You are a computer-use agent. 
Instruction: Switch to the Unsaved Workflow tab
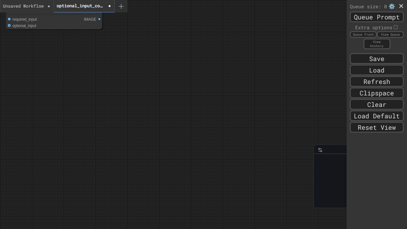click(23, 6)
